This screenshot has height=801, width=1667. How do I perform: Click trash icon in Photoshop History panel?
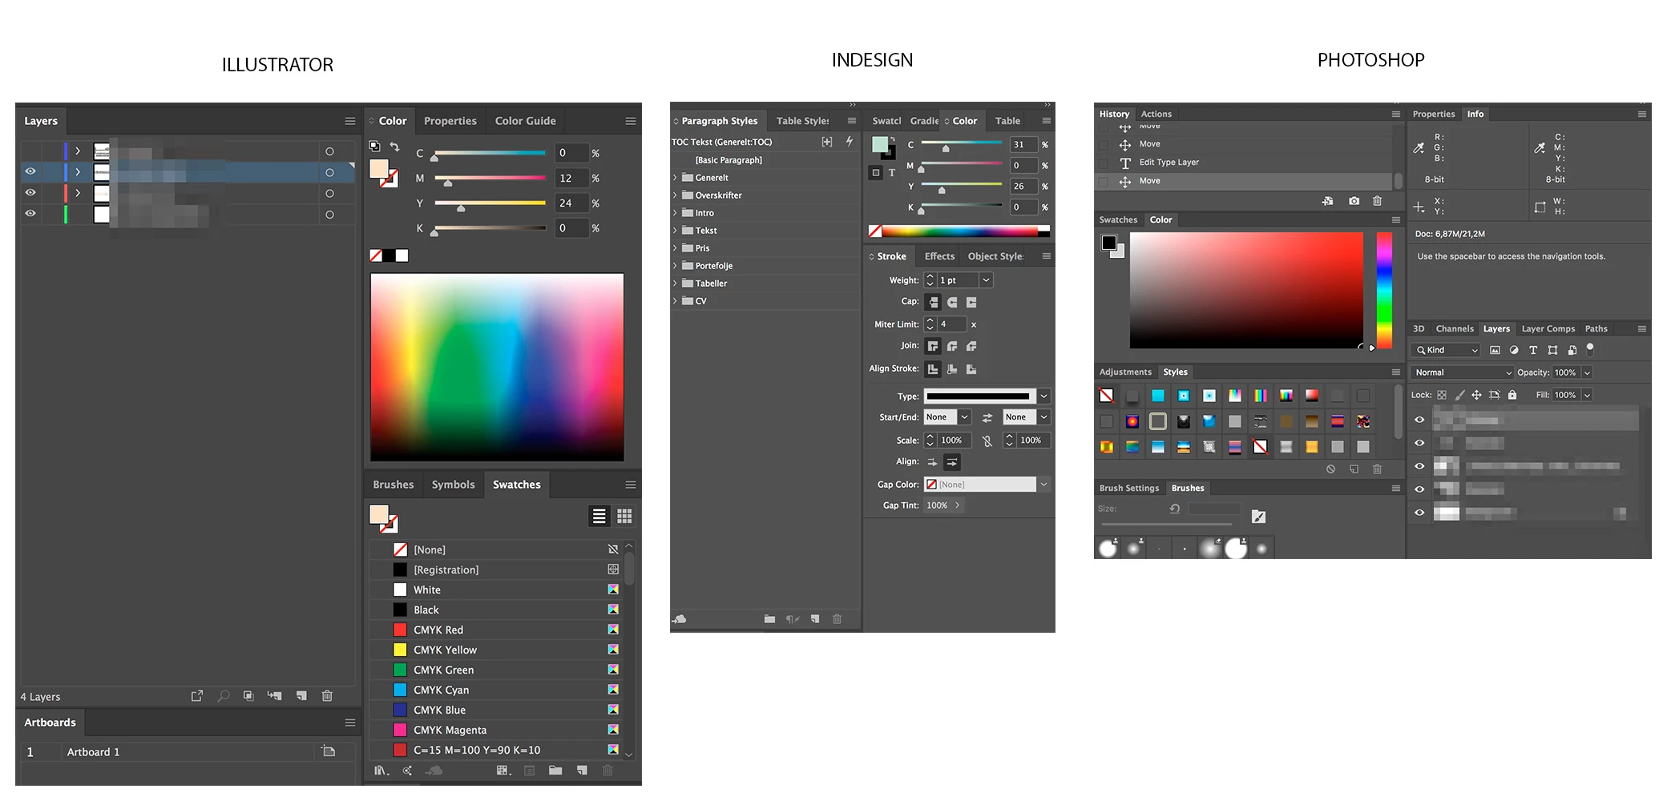1377,201
